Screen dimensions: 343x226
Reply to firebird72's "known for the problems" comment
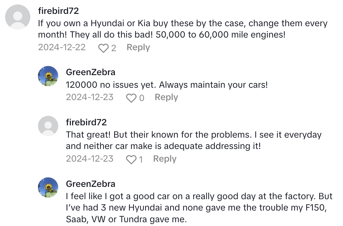pos(165,159)
